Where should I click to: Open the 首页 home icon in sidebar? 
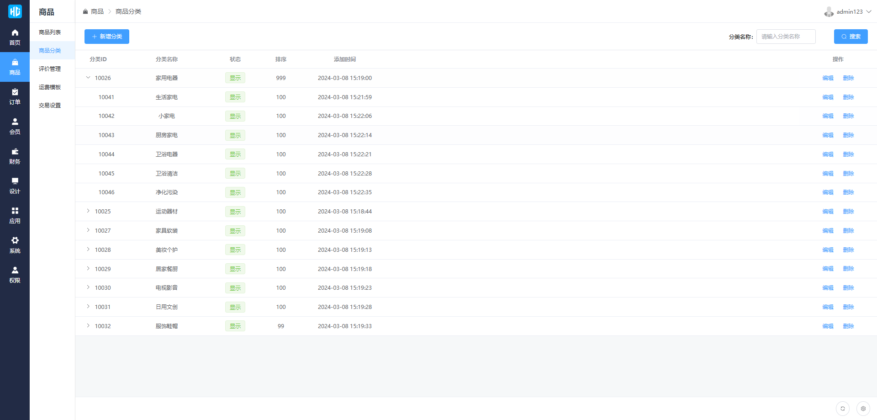pyautogui.click(x=15, y=37)
